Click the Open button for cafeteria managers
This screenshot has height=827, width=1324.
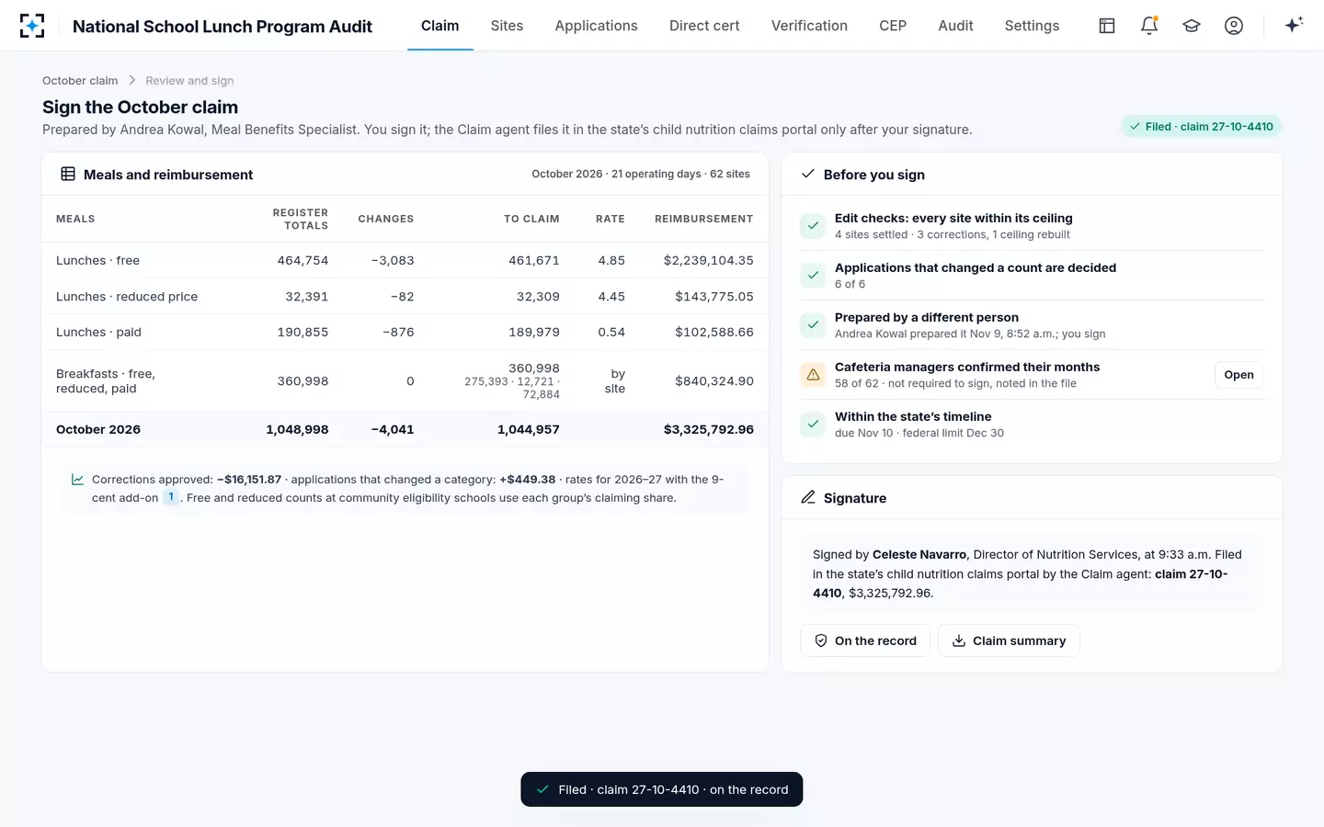(1238, 375)
